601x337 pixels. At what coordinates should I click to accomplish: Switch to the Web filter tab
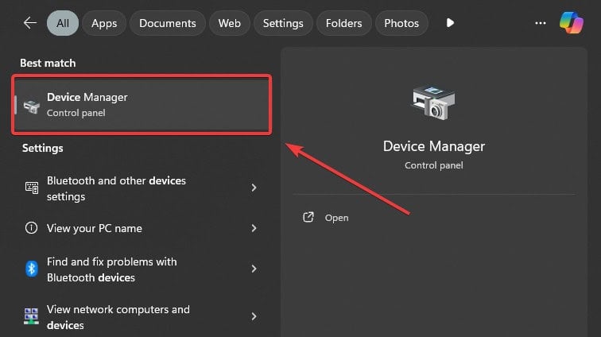click(x=229, y=23)
